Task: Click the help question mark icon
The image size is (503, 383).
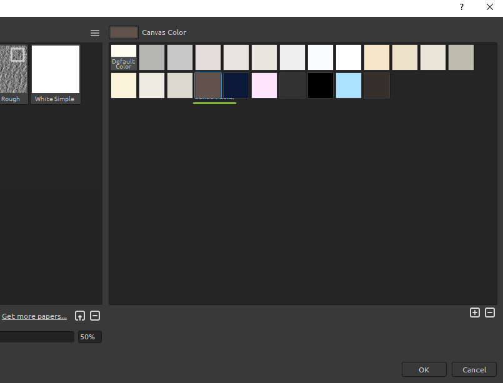Action: pyautogui.click(x=462, y=7)
